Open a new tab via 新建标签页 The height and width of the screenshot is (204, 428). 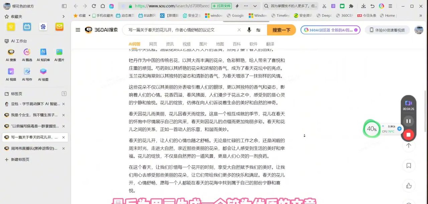pyautogui.click(x=16, y=159)
